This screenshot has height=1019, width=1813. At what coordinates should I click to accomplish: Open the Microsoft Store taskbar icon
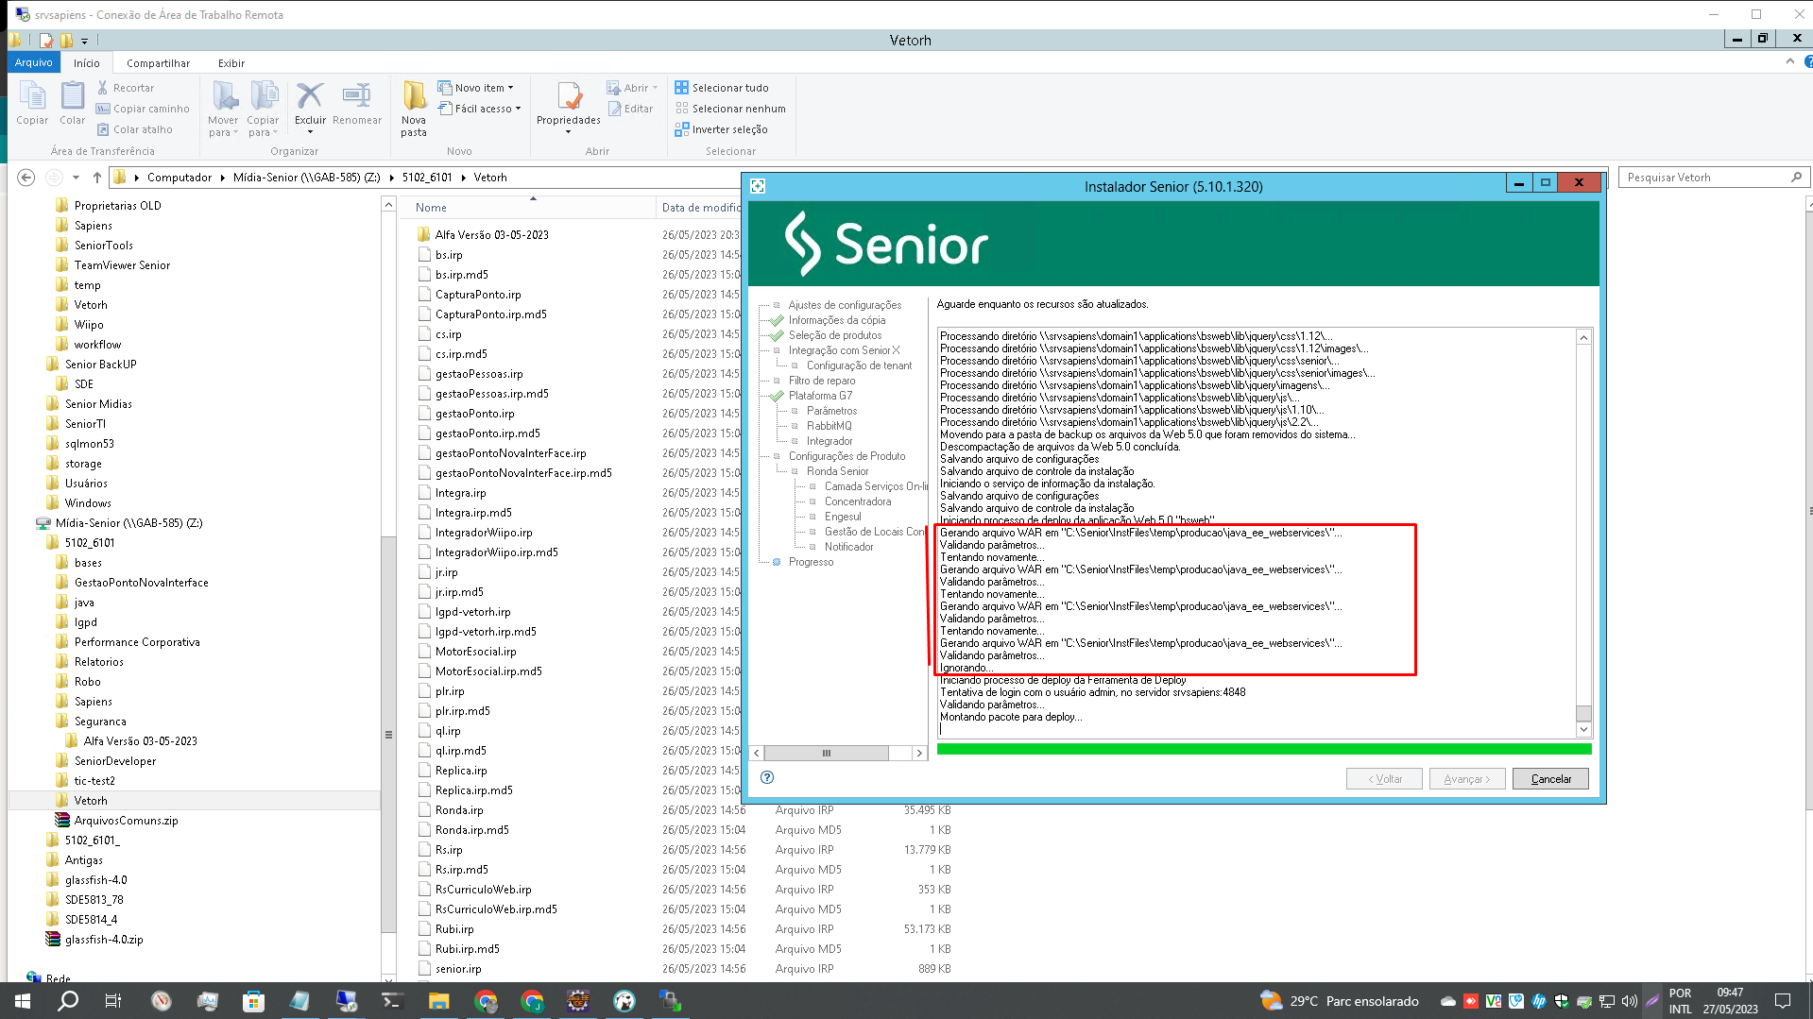click(253, 1001)
